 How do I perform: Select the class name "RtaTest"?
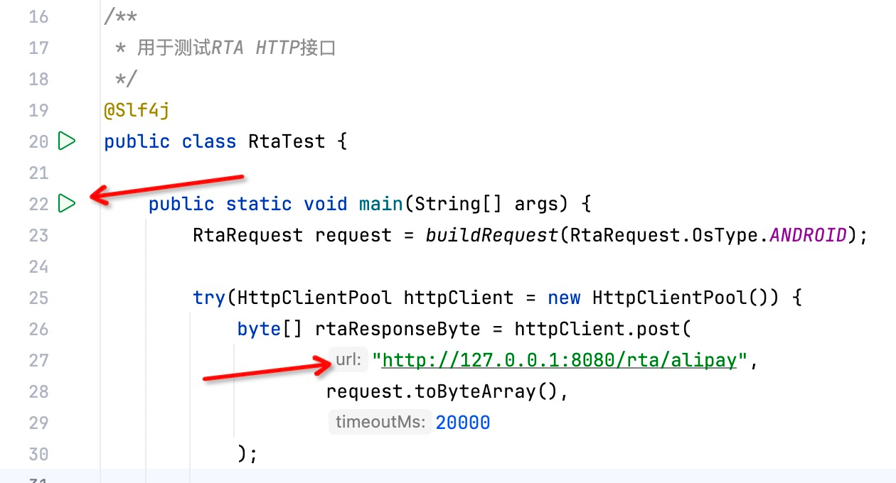(287, 141)
